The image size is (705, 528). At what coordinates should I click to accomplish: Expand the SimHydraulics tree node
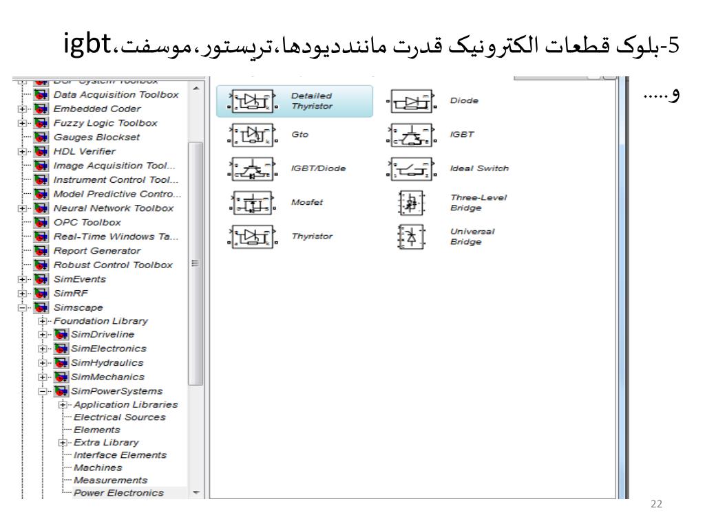pos(42,363)
